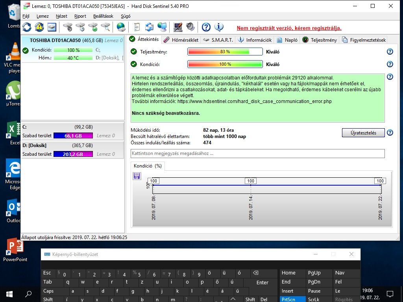Click the C: partition free space bar

tap(73, 136)
